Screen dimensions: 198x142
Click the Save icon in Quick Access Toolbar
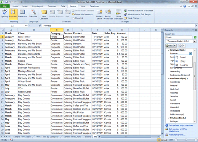pos(6,2)
